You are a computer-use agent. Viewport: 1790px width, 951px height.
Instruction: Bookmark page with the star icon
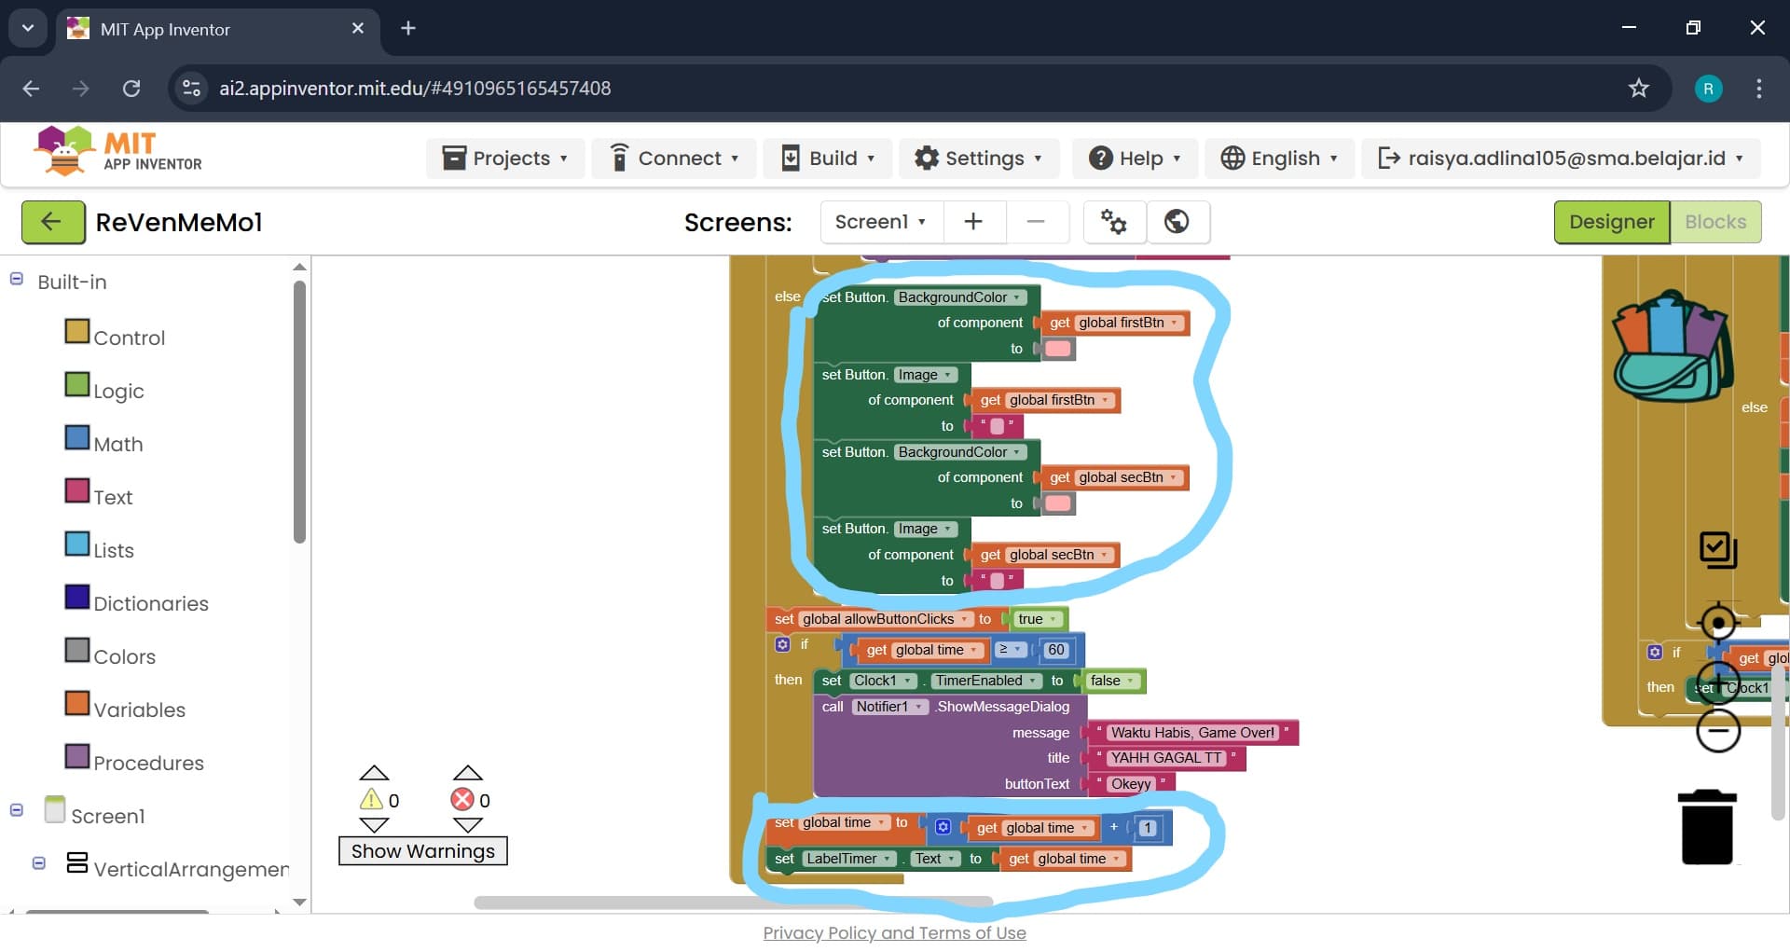pos(1638,89)
